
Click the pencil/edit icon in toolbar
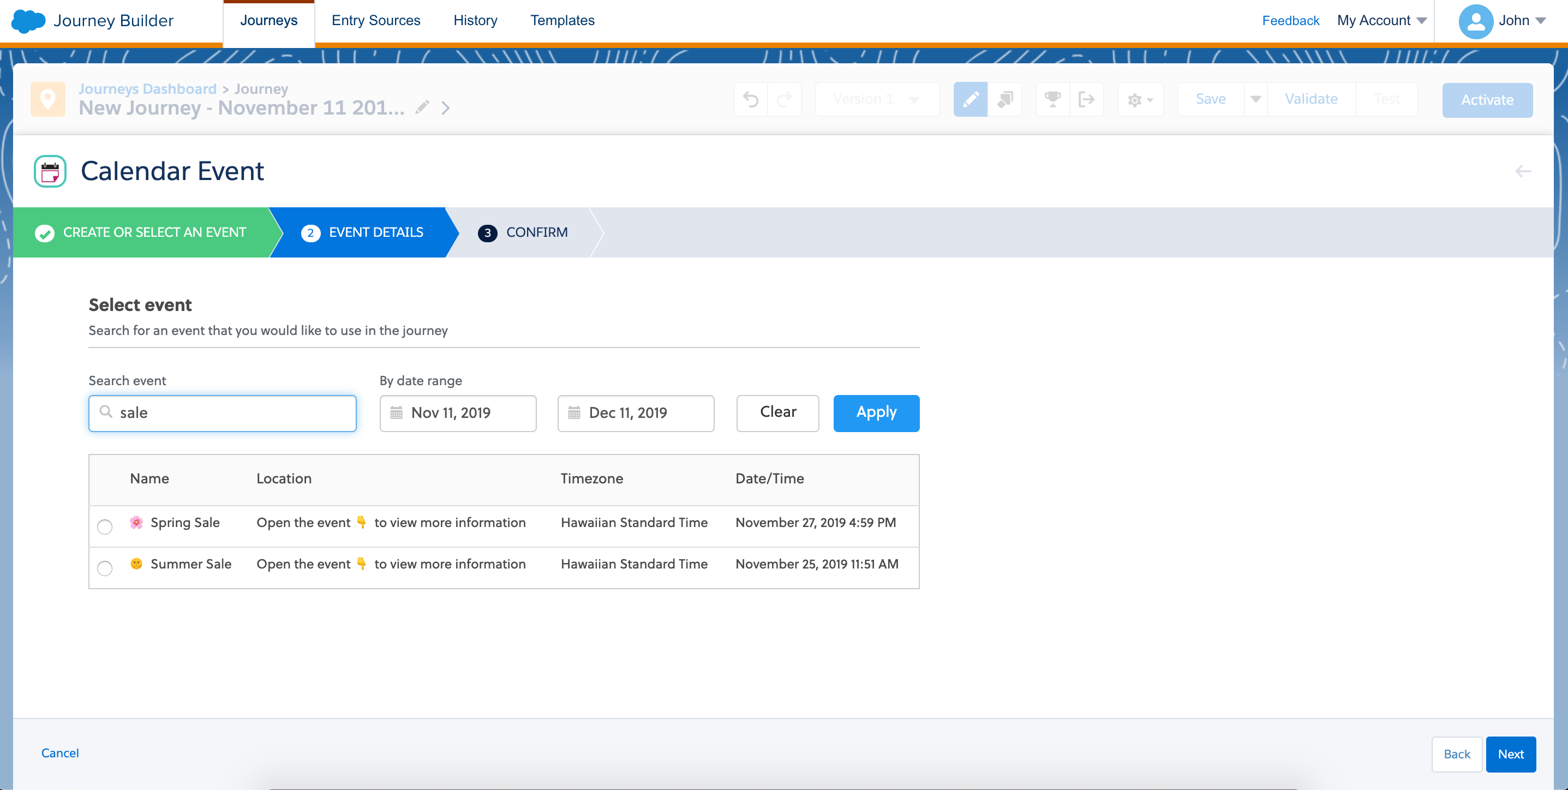(x=970, y=99)
